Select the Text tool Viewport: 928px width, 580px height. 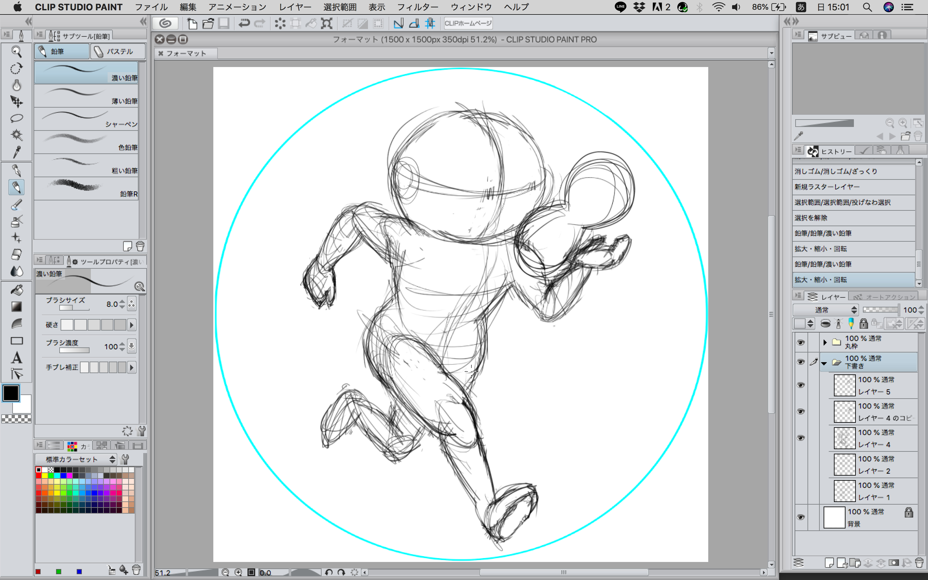point(16,358)
